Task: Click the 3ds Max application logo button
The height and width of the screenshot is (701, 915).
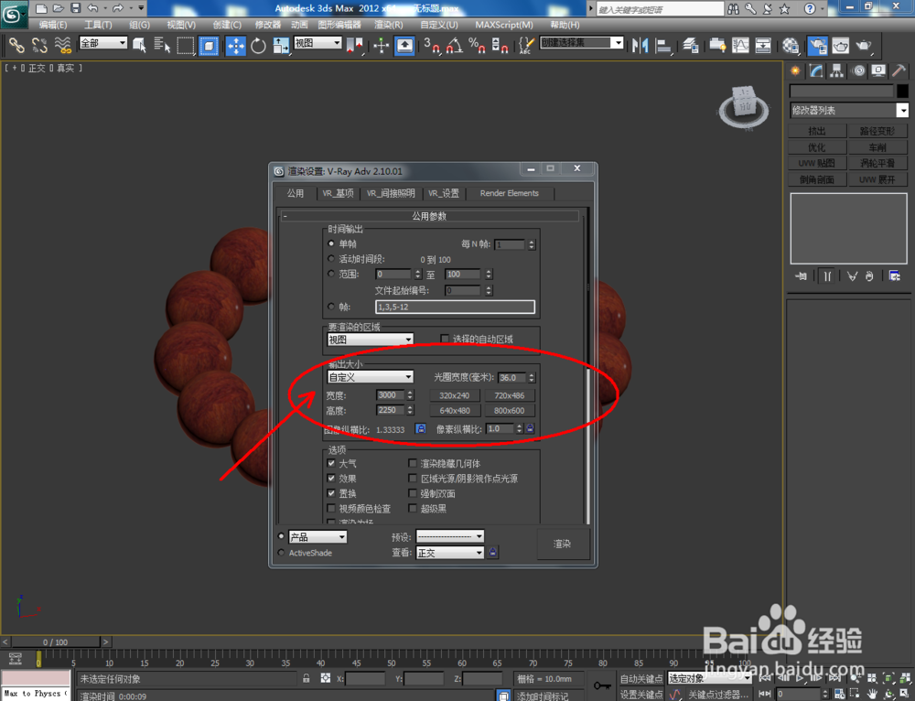Action: point(14,13)
